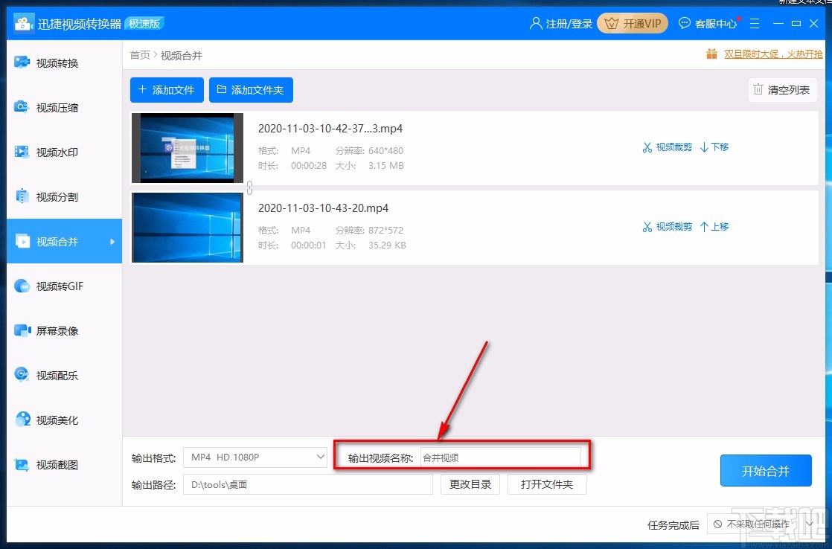Move the second video up with 上移
Screen dimensions: 832x549
click(714, 226)
